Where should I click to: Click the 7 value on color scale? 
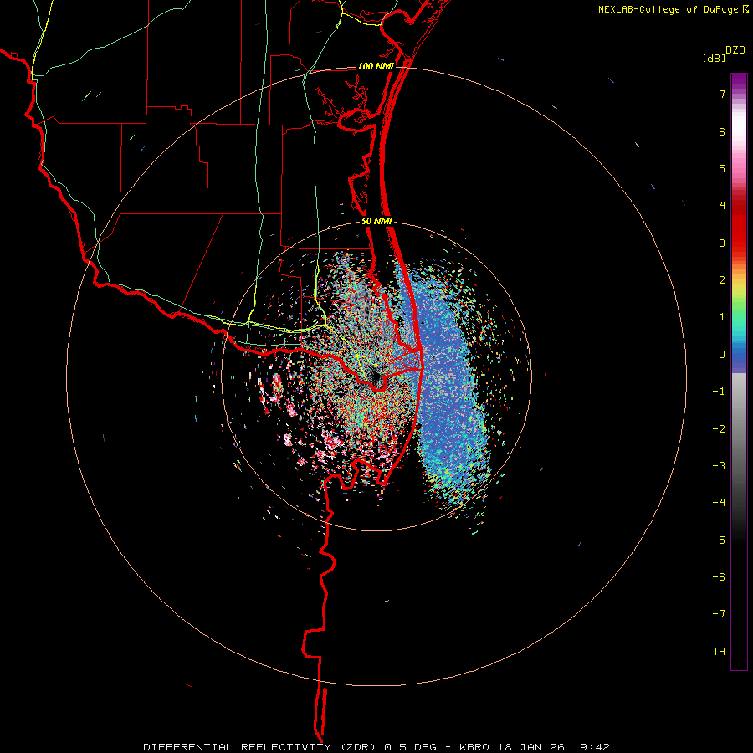pos(722,94)
